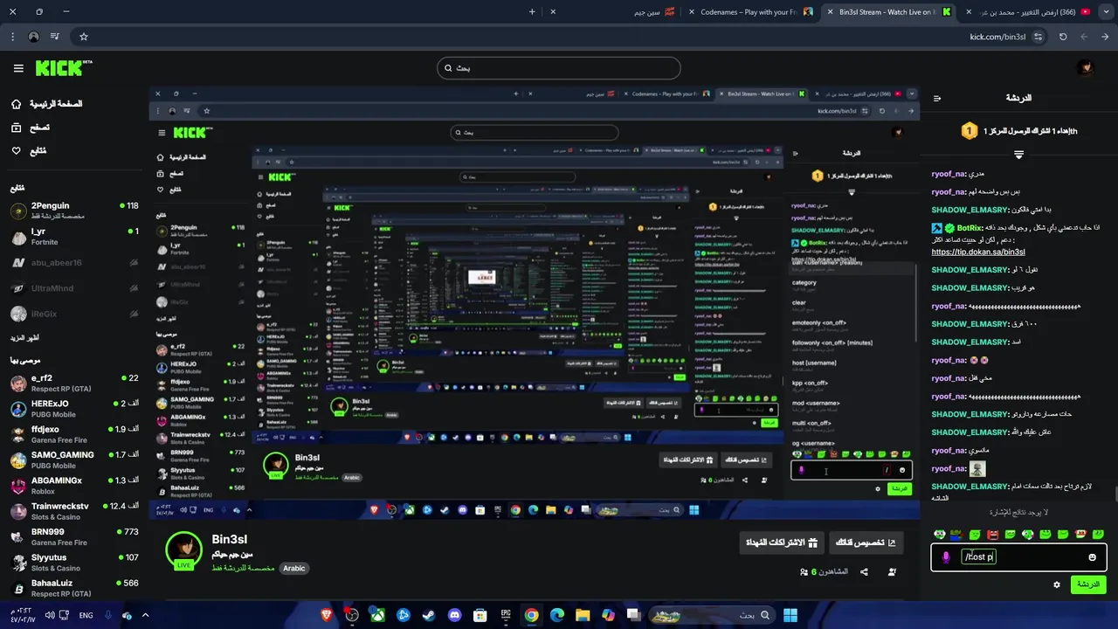Open the Browse (تصفح) sidebar item
The image size is (1118, 629).
(x=30, y=128)
